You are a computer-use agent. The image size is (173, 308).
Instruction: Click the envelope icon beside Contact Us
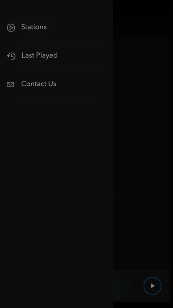pyautogui.click(x=10, y=85)
